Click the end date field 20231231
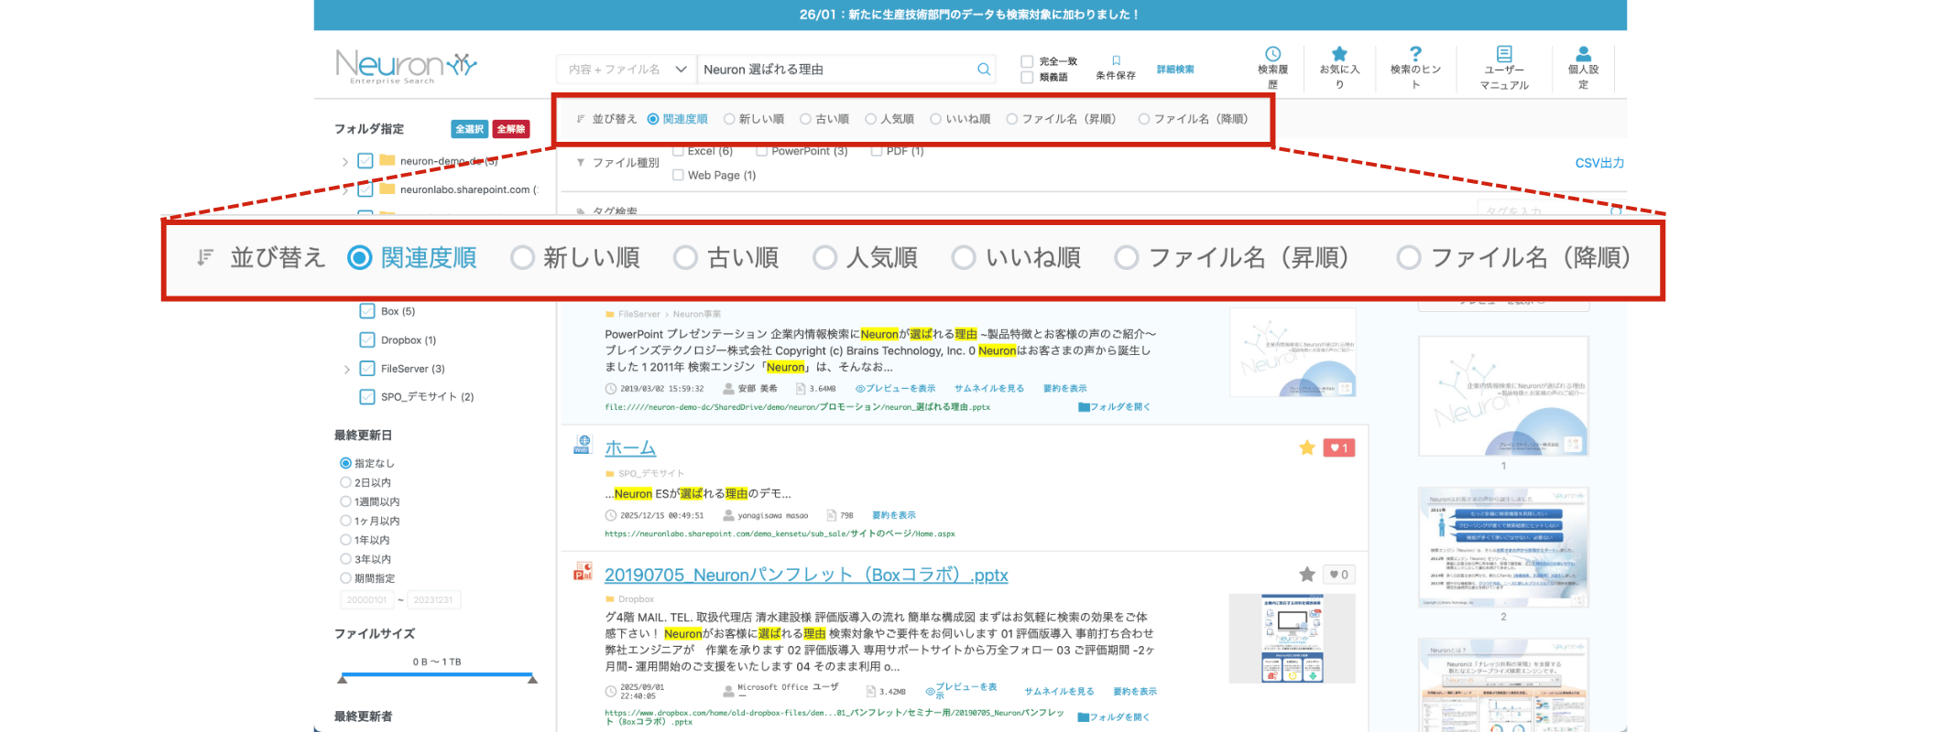The width and height of the screenshot is (1942, 732). (x=433, y=600)
